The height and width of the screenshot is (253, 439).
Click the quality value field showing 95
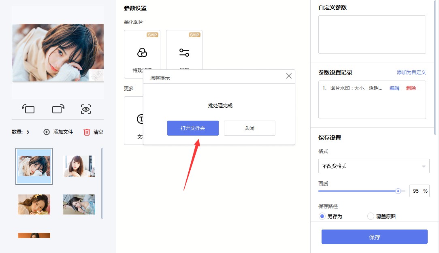416,191
